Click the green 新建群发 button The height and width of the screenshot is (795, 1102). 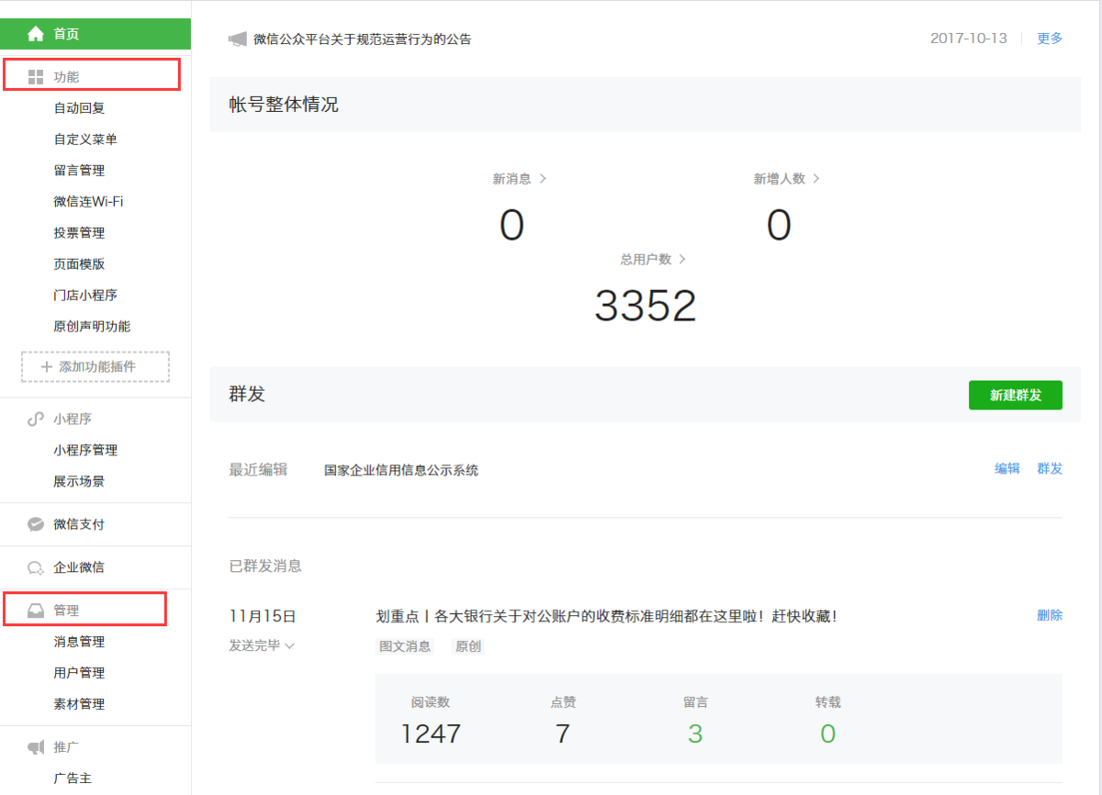(1016, 395)
